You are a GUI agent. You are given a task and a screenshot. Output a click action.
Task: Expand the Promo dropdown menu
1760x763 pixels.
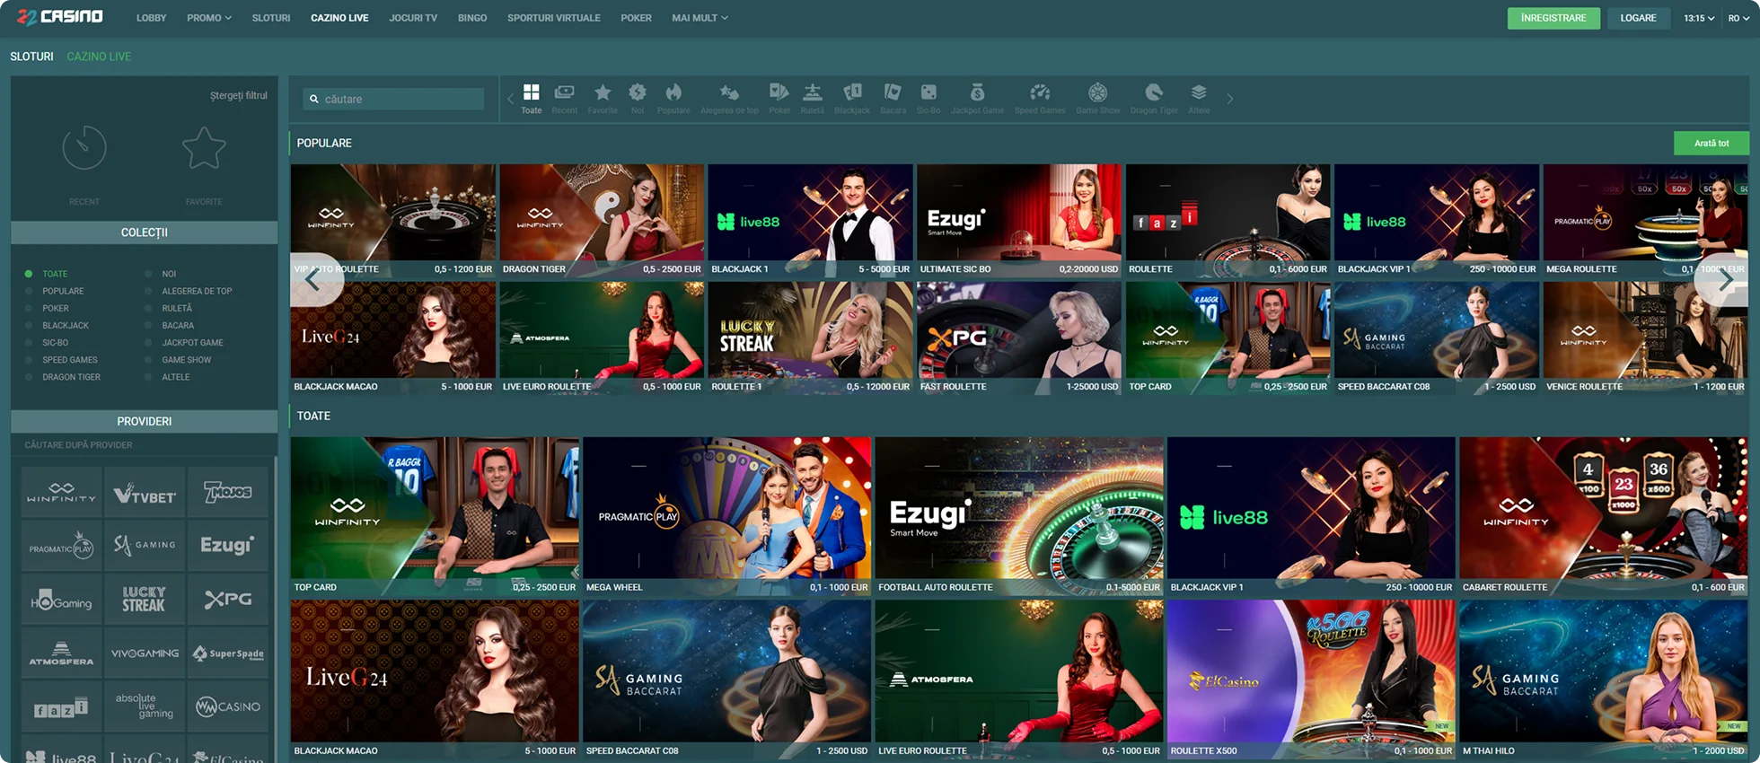point(209,18)
